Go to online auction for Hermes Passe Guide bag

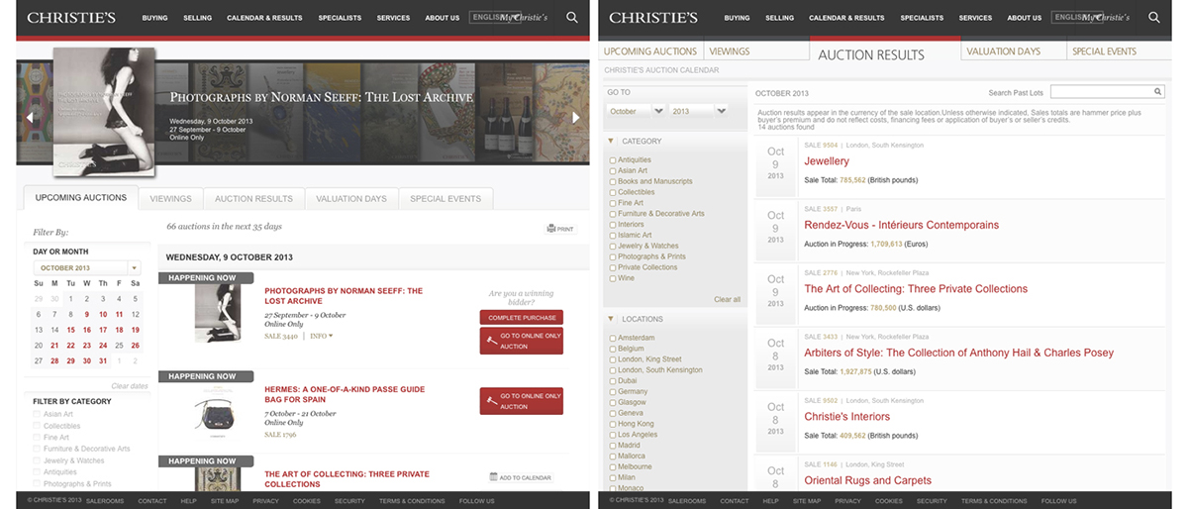[x=522, y=401]
